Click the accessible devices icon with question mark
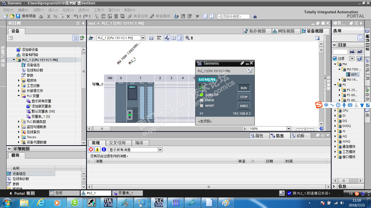Viewport: 371px width, 208px height. coord(176,16)
